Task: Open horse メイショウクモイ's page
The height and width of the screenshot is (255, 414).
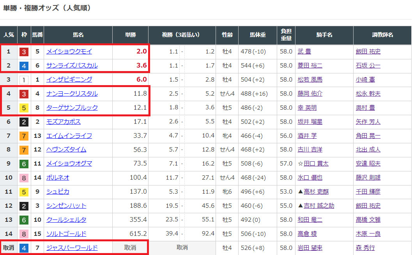Action: 69,52
